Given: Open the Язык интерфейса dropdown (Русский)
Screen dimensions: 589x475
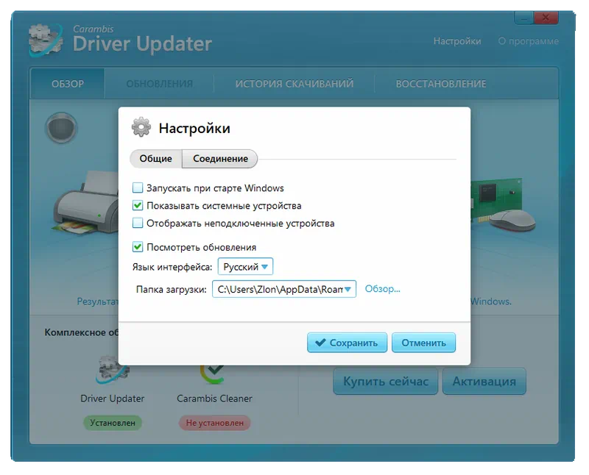Looking at the screenshot, I should [x=245, y=267].
